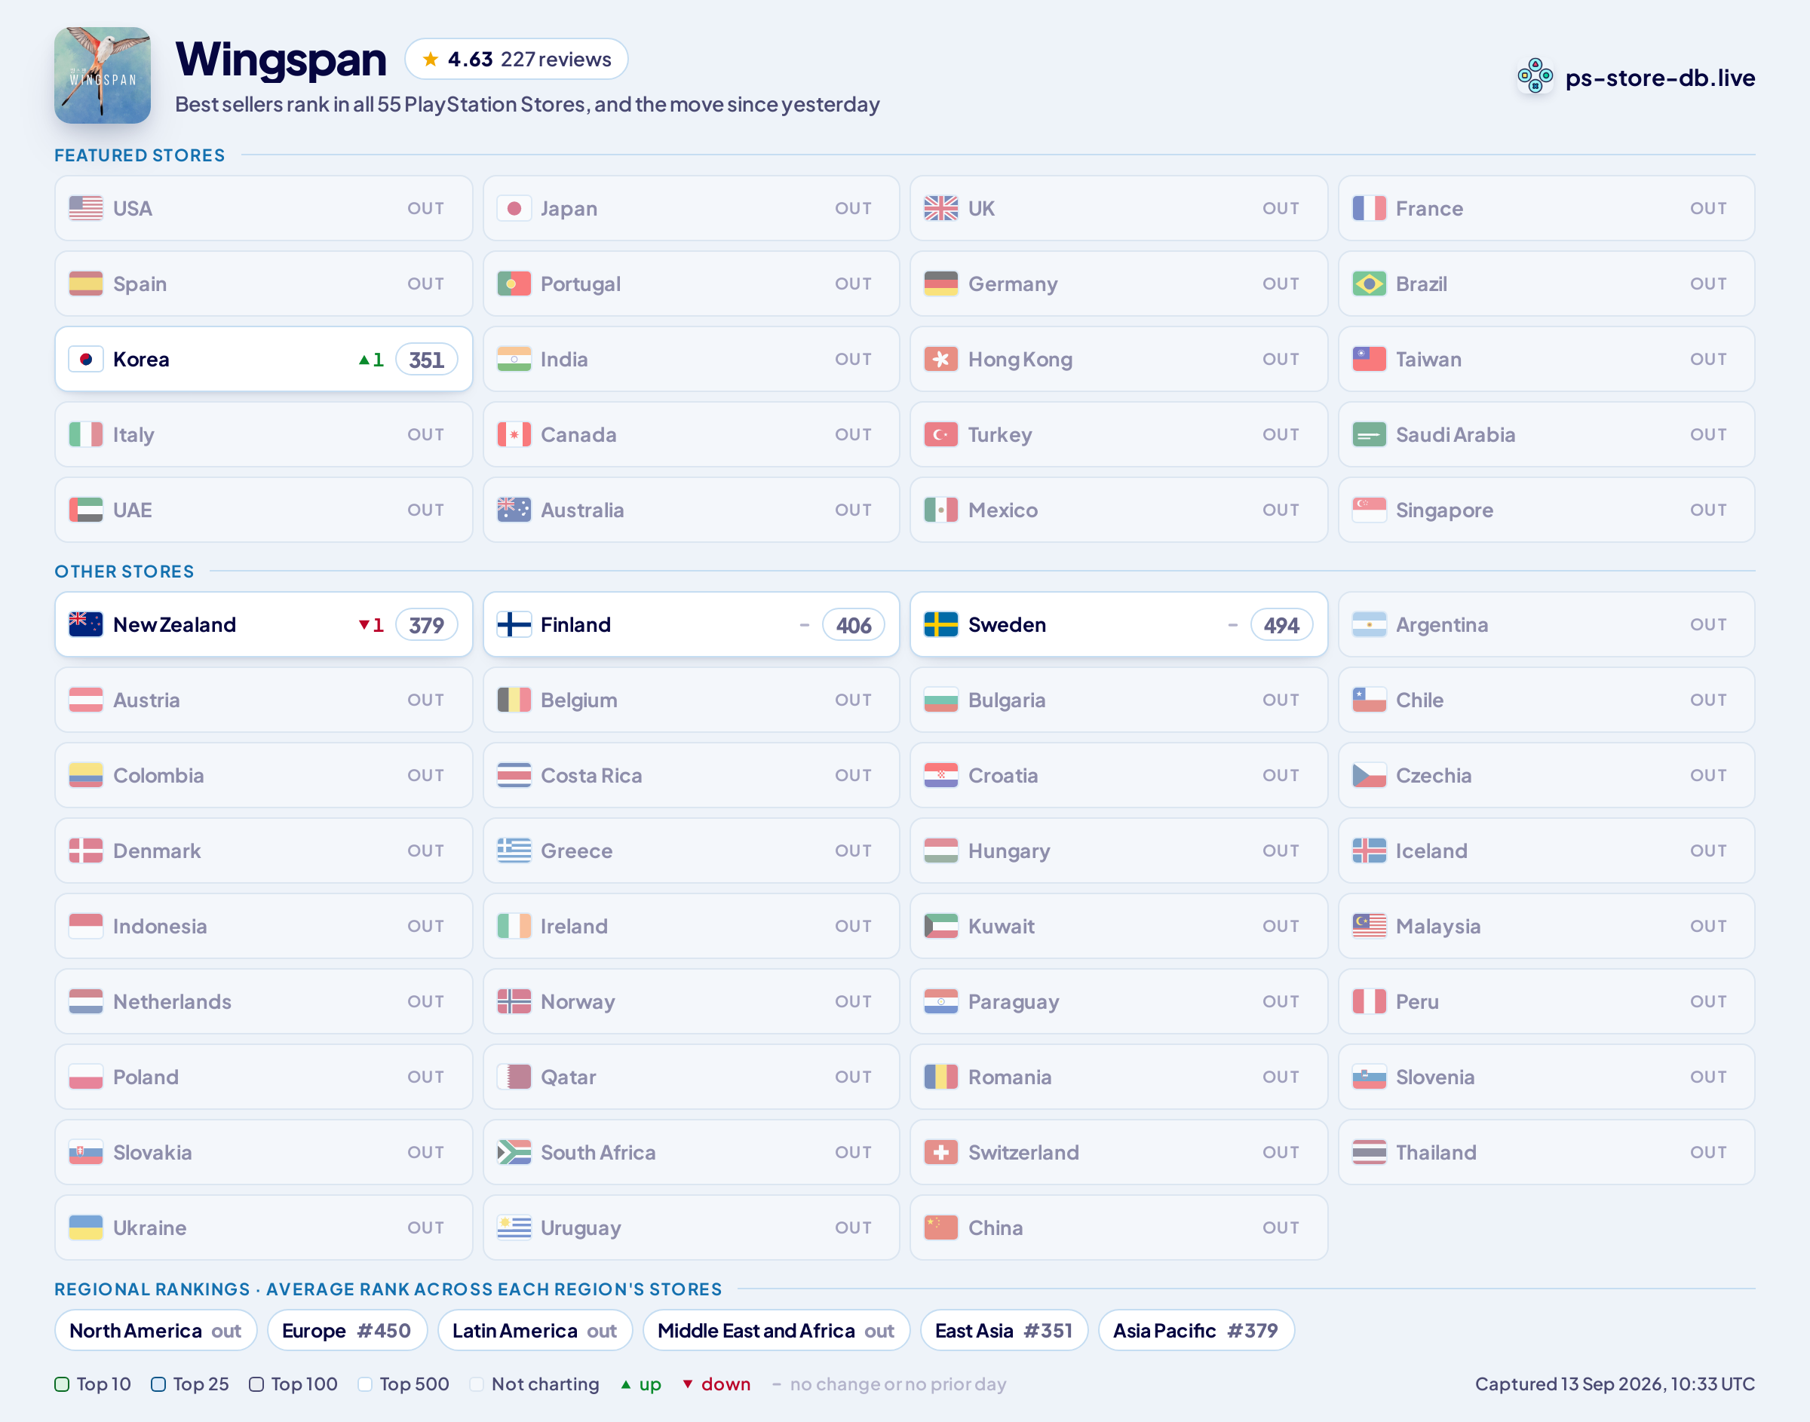The width and height of the screenshot is (1810, 1422).
Task: Click the Top 100 legend box
Action: point(256,1384)
